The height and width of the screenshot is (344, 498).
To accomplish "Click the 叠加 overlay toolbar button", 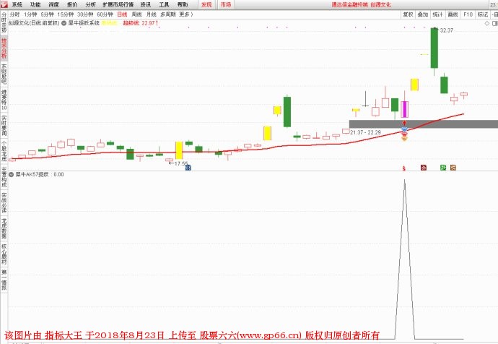I will 423,14.
